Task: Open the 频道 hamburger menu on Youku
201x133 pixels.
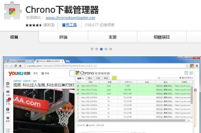Action: (x=45, y=73)
